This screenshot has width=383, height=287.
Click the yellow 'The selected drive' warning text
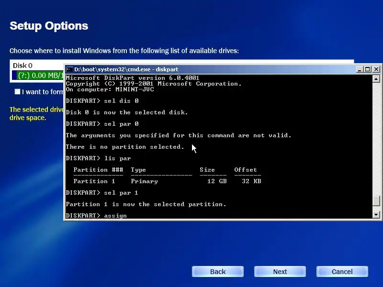[x=37, y=113]
